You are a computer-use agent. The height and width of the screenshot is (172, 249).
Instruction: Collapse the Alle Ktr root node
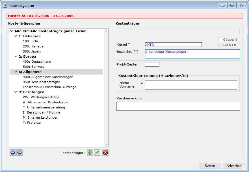coord(11,31)
